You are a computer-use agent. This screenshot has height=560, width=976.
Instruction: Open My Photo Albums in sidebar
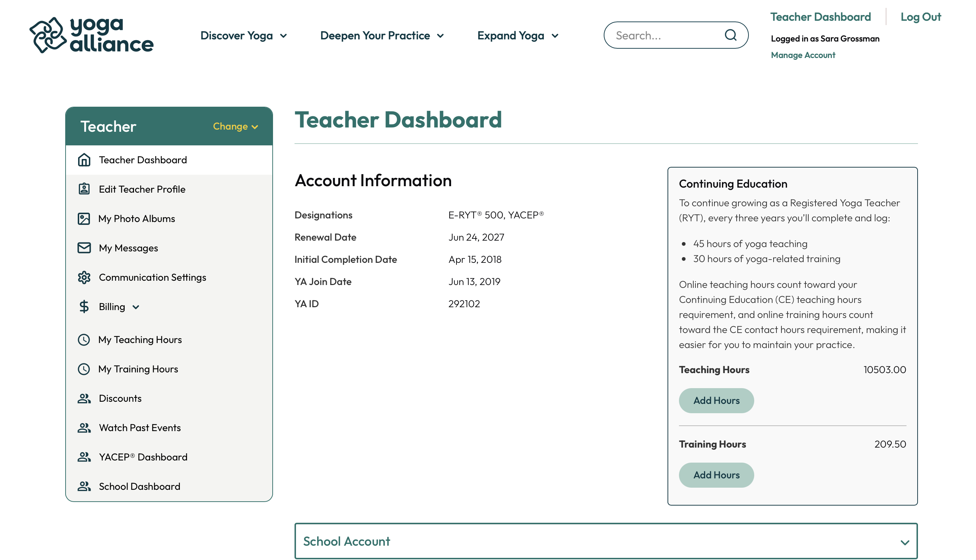point(137,218)
